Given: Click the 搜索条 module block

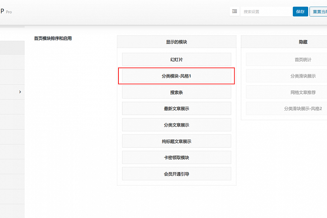Looking at the screenshot, I should (176, 92).
